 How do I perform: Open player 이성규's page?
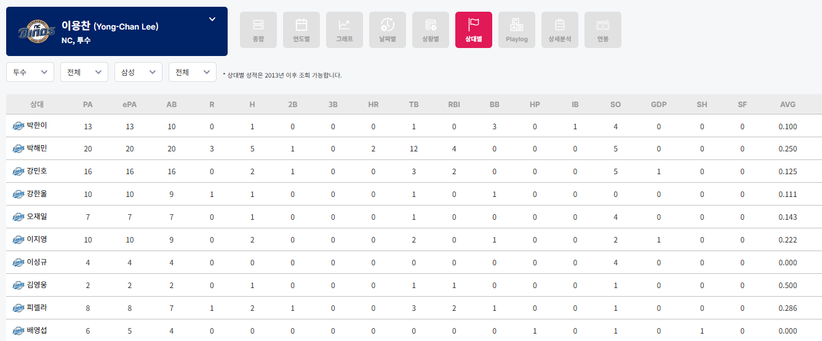coord(37,262)
